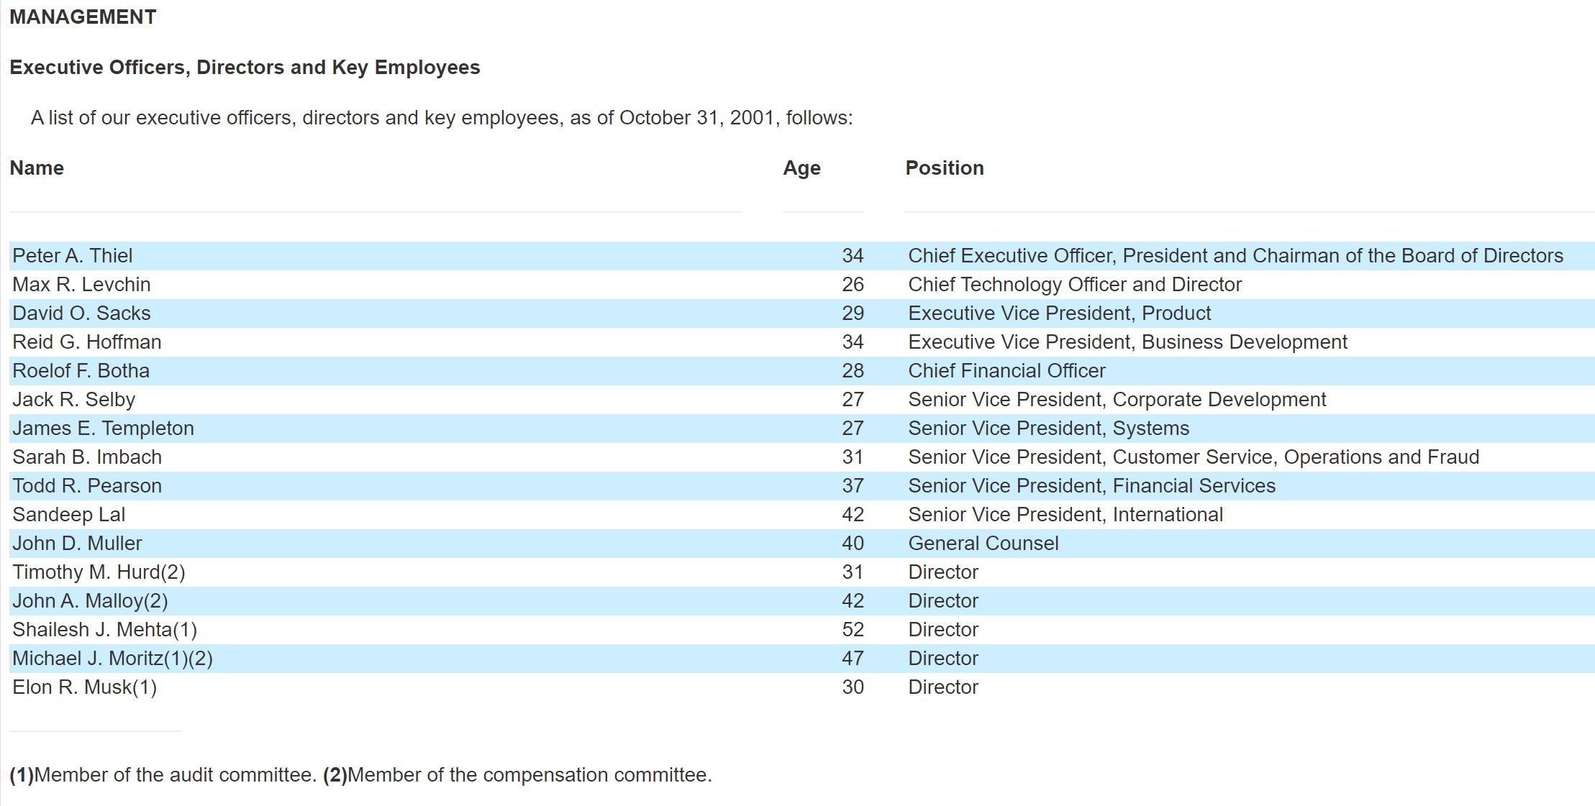Click Sandeep Lal's Senior Vice President, International text
The width and height of the screenshot is (1595, 806).
point(1065,515)
